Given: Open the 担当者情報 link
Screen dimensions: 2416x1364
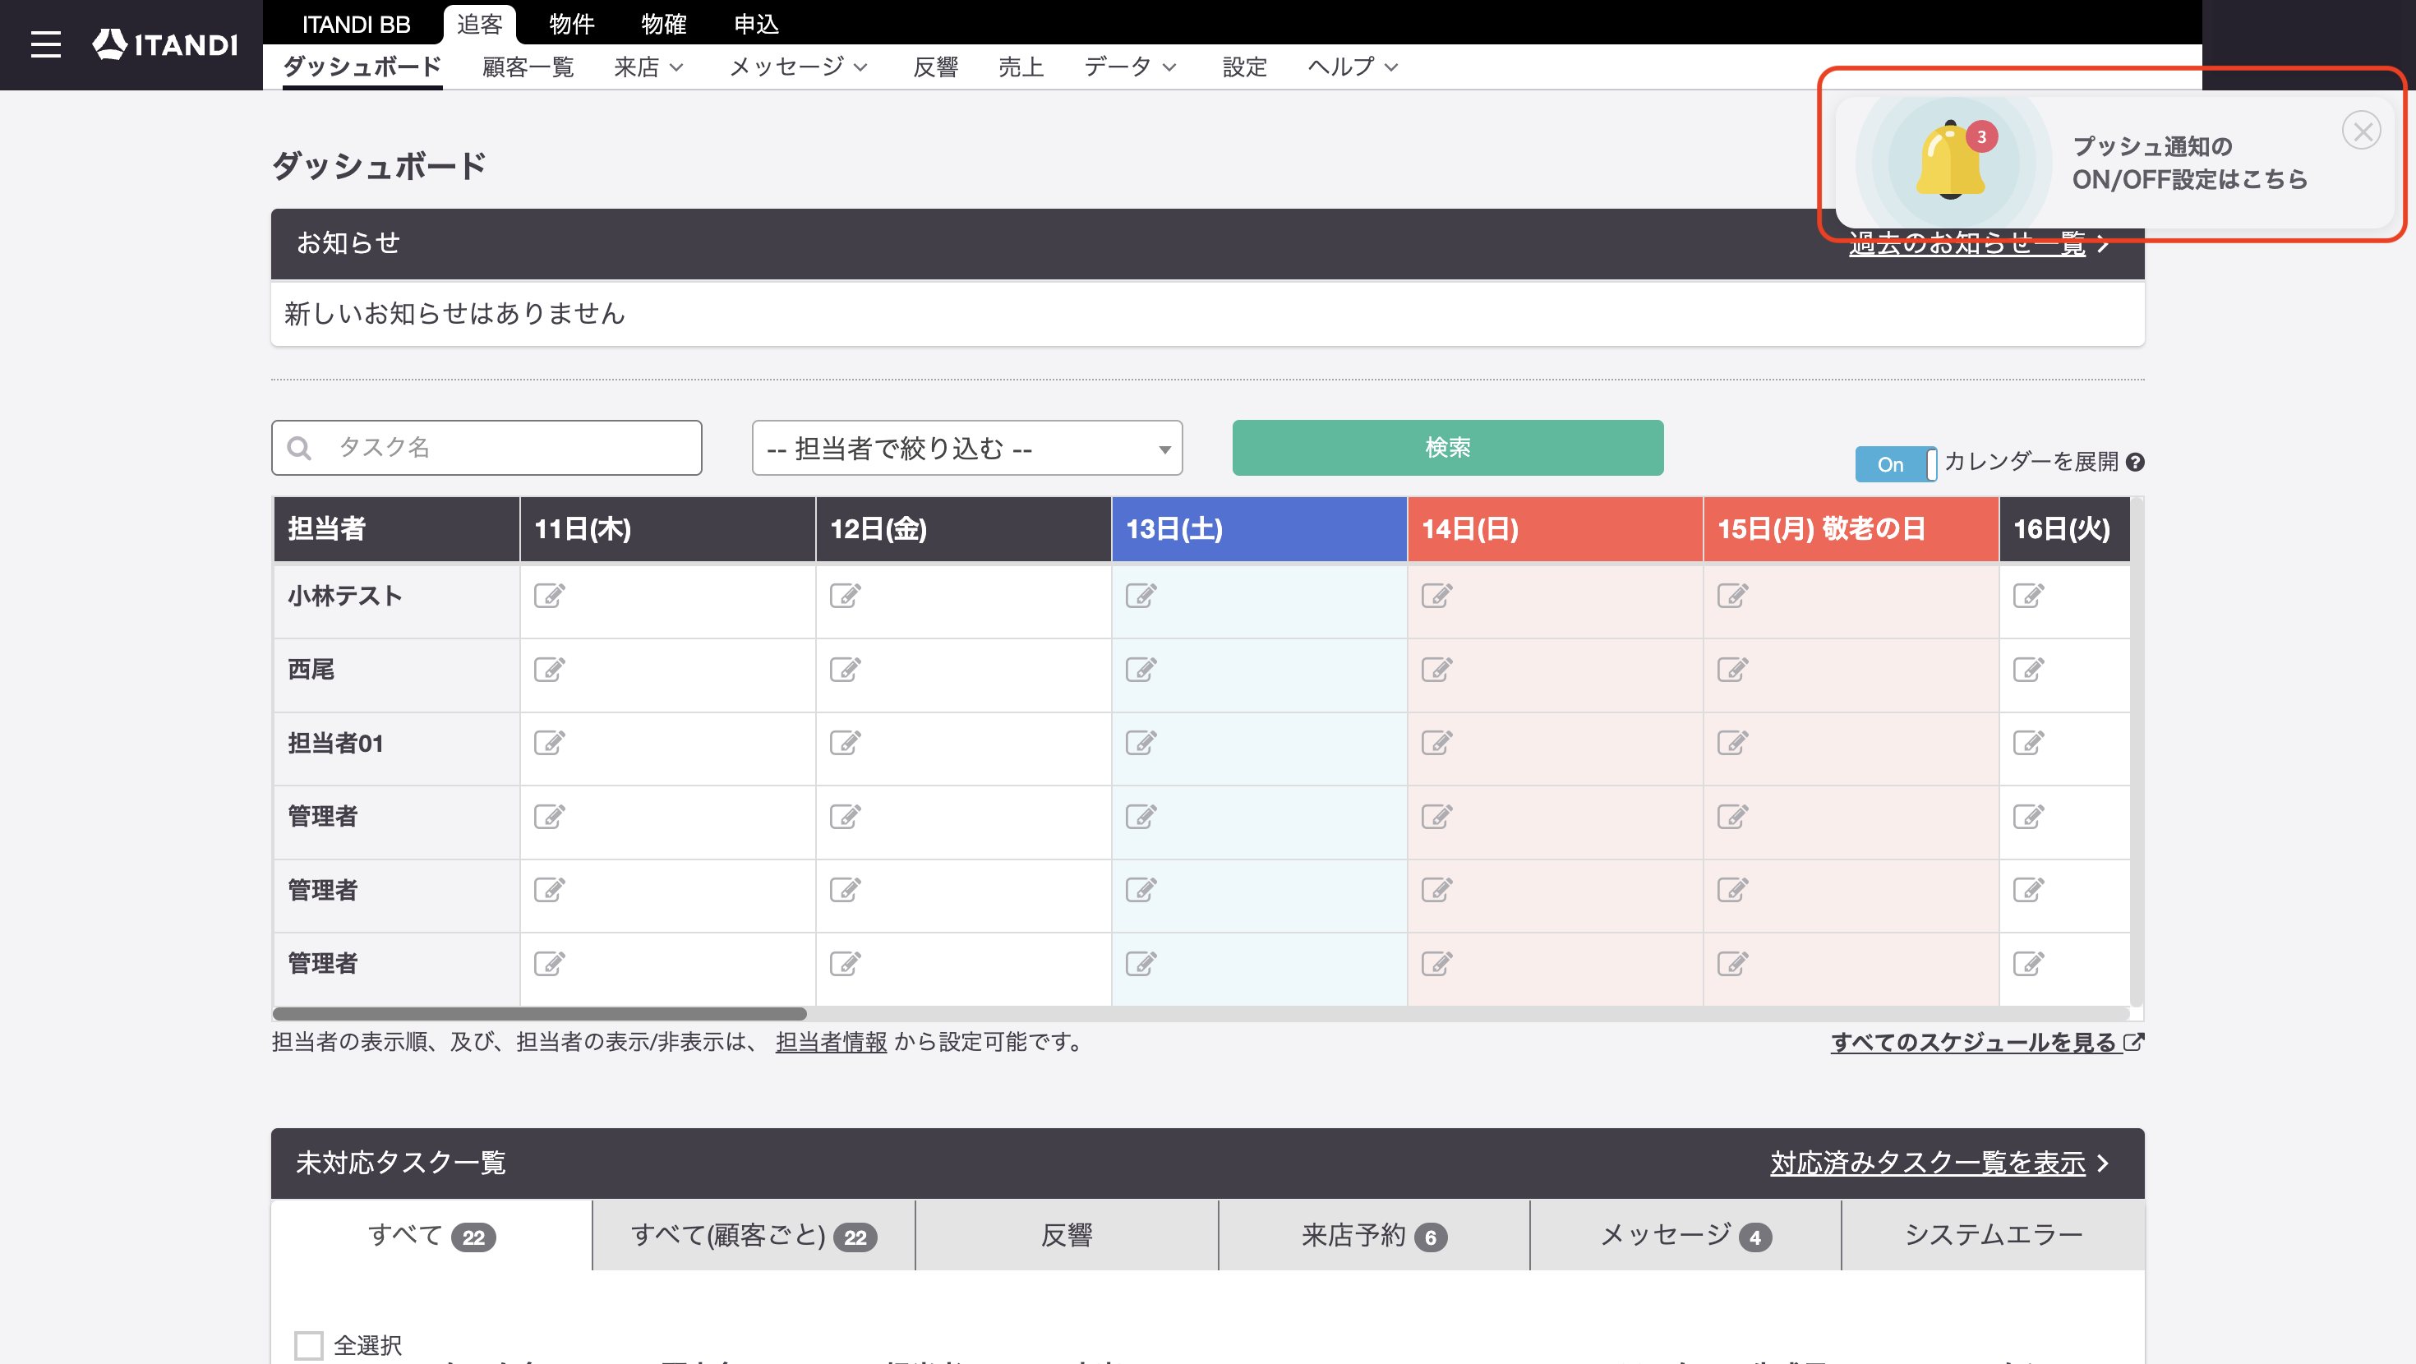Looking at the screenshot, I should point(831,1042).
